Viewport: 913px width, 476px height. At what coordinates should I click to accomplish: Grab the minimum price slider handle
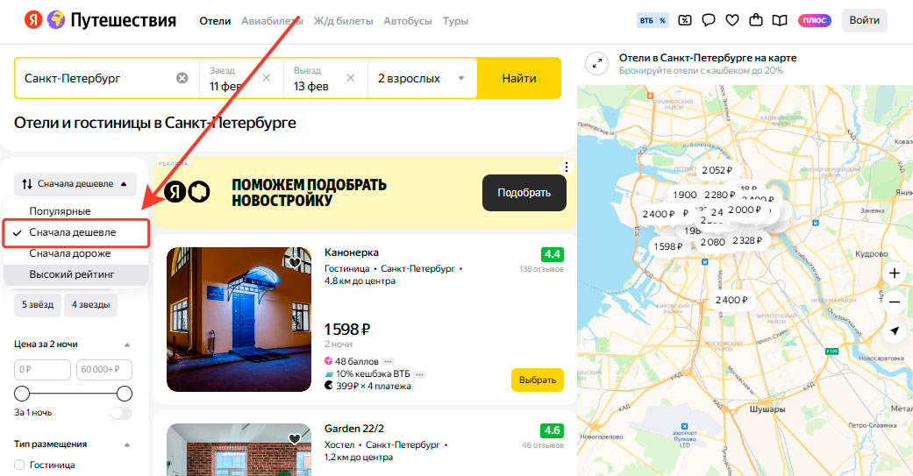coord(22,394)
